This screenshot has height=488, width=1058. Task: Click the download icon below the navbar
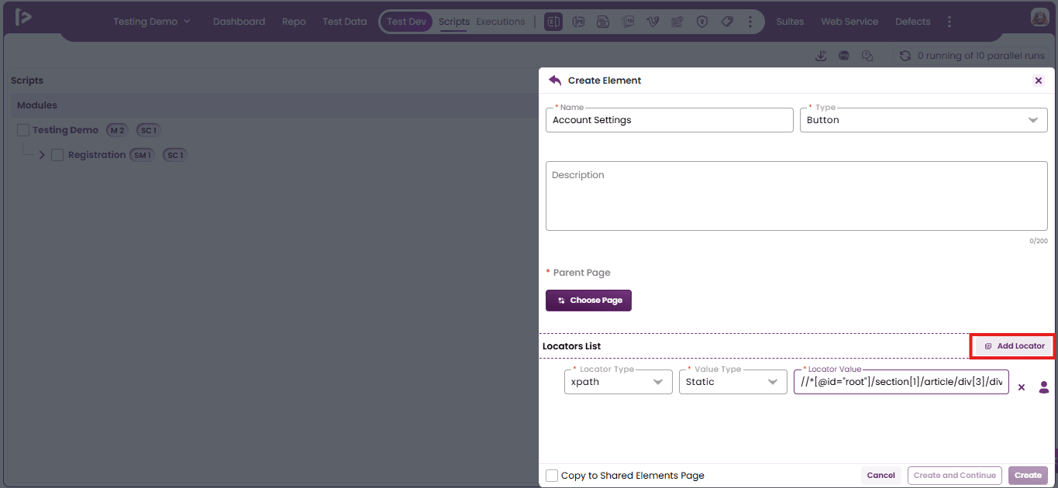click(822, 56)
